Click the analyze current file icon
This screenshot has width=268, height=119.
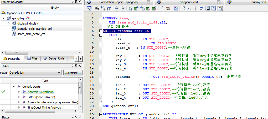(x=176, y=8)
